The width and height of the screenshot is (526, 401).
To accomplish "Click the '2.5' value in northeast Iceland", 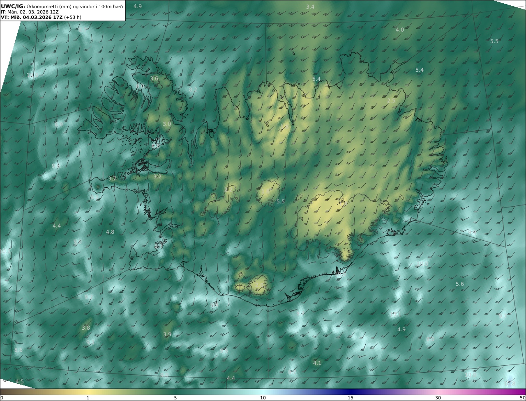I will point(391,101).
